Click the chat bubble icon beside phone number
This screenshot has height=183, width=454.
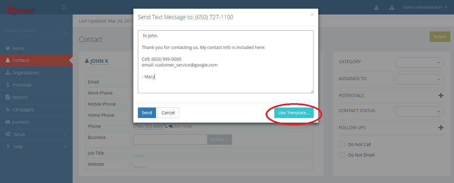pos(171,126)
